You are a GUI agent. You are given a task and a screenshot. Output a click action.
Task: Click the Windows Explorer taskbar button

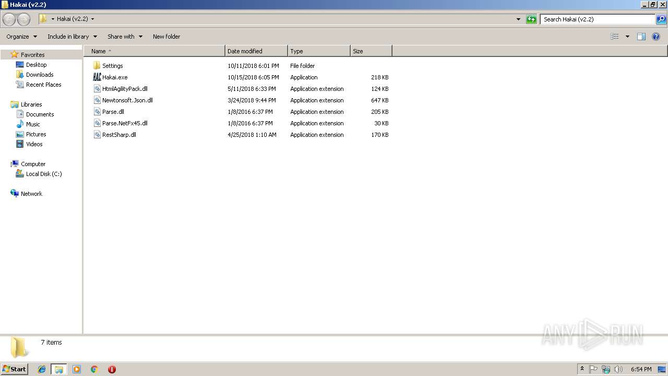(59, 369)
